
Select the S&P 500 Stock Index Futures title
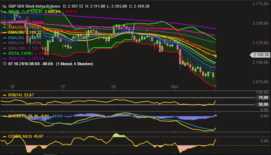tap(34, 7)
